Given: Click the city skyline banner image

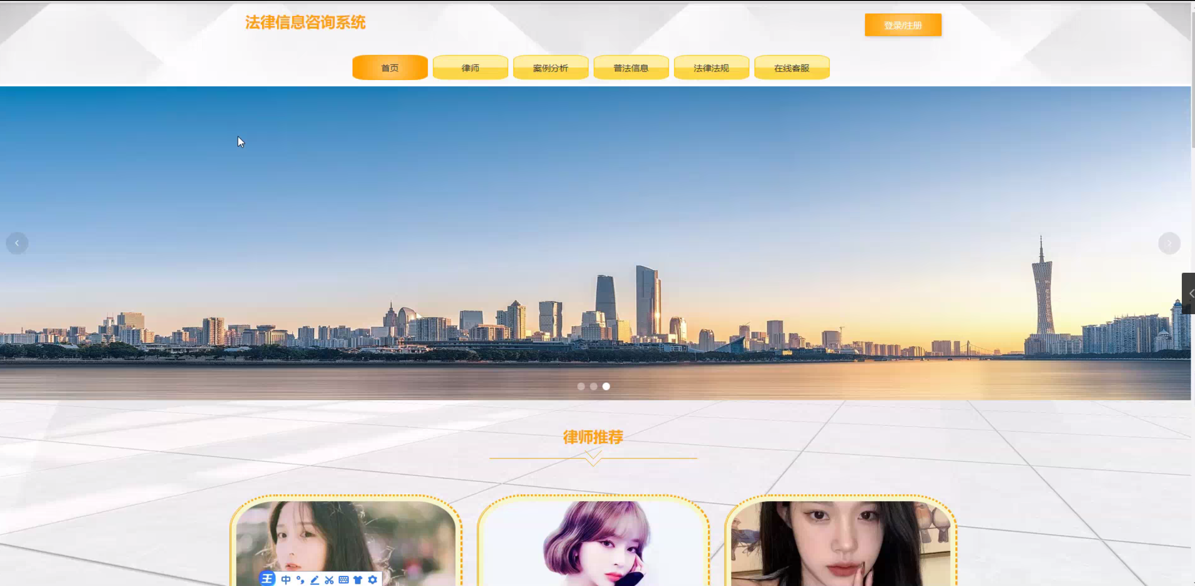Looking at the screenshot, I should click(x=595, y=243).
